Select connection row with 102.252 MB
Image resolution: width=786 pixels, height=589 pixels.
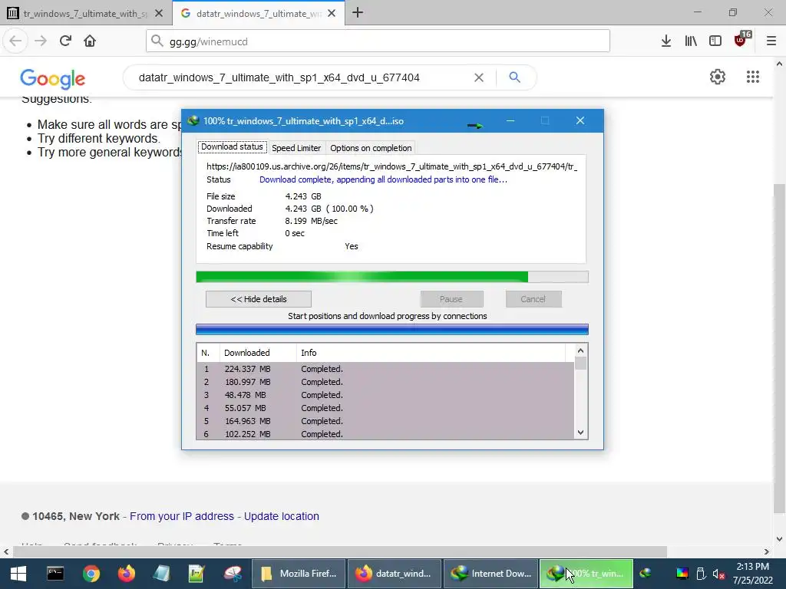(x=385, y=434)
